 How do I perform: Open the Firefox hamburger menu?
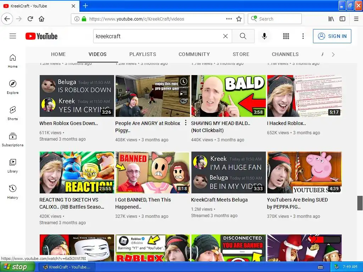coord(356,19)
